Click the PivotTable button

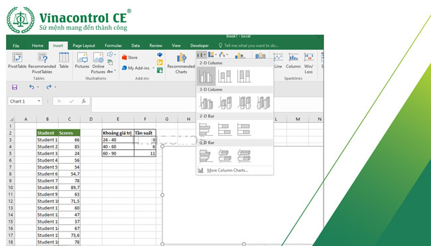17,60
